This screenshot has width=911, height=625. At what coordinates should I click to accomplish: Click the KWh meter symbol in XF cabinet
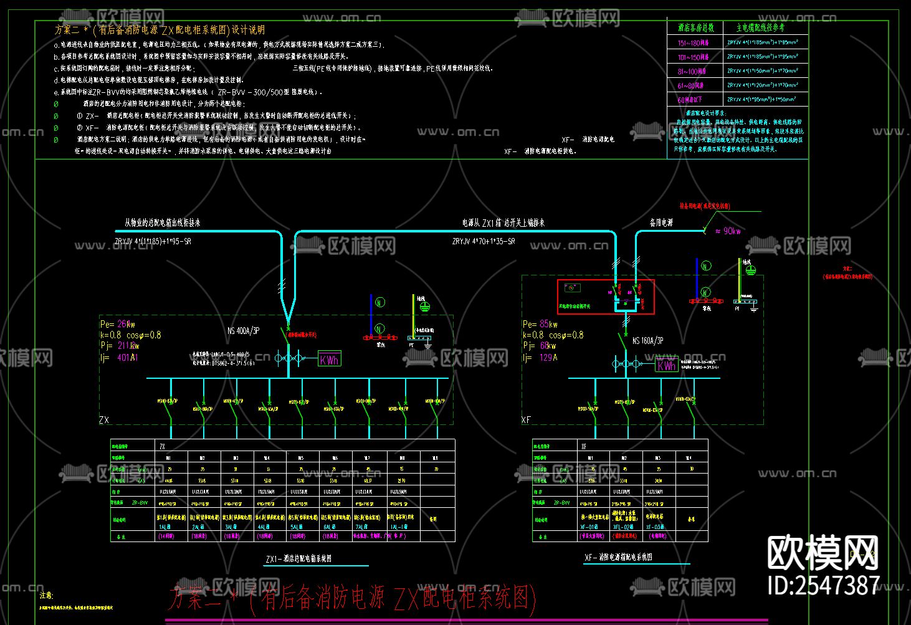pos(666,365)
